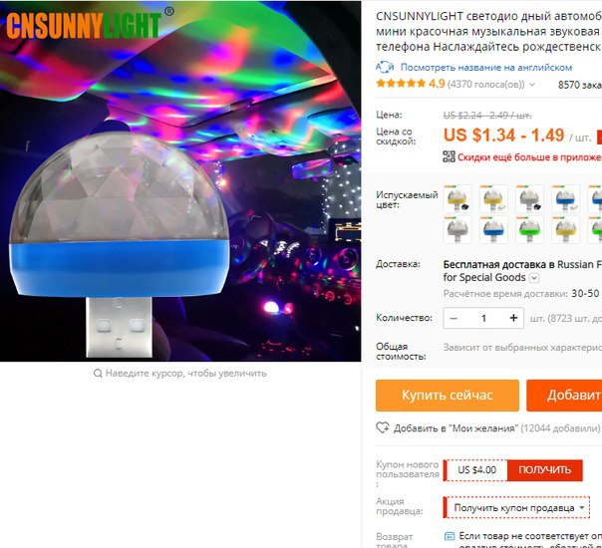602x548 pixels.
Task: Select yellow lamp with black adapter option
Action: 457,199
